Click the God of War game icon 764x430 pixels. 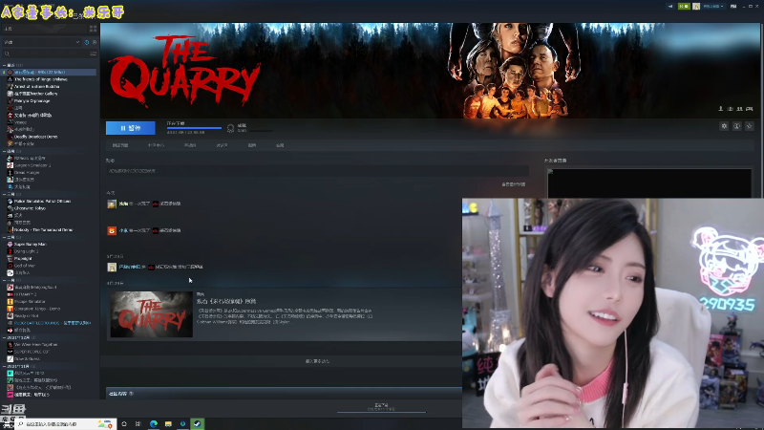click(10, 266)
